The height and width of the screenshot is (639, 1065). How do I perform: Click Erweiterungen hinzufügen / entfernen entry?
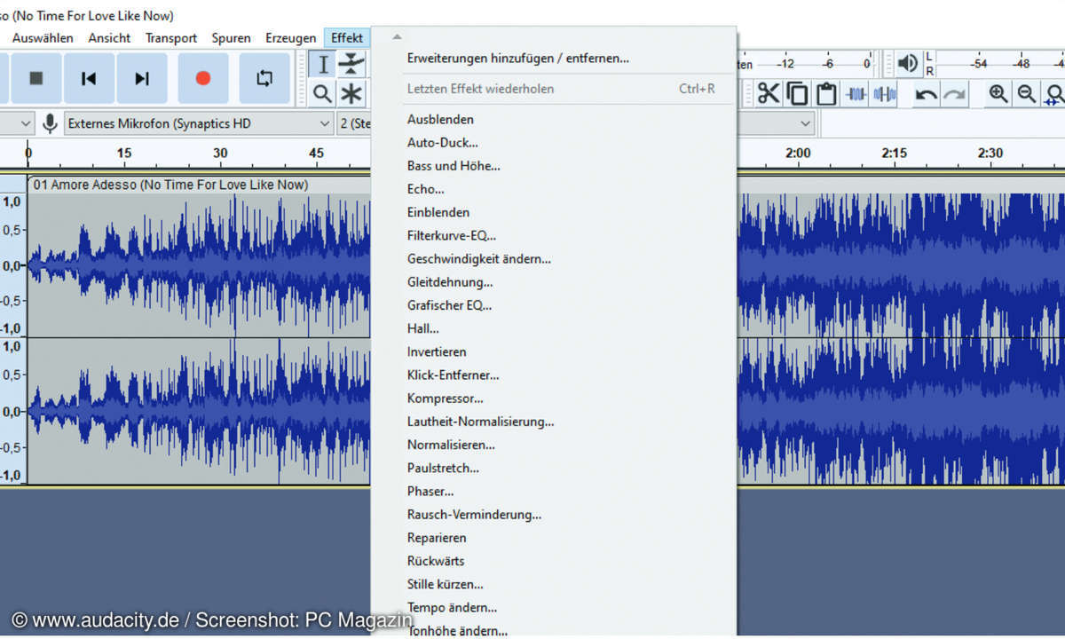(x=517, y=59)
